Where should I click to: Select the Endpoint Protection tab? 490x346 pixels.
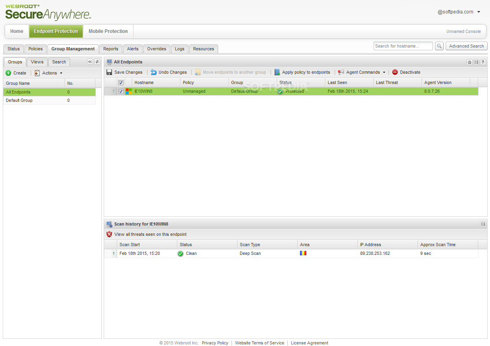click(56, 31)
